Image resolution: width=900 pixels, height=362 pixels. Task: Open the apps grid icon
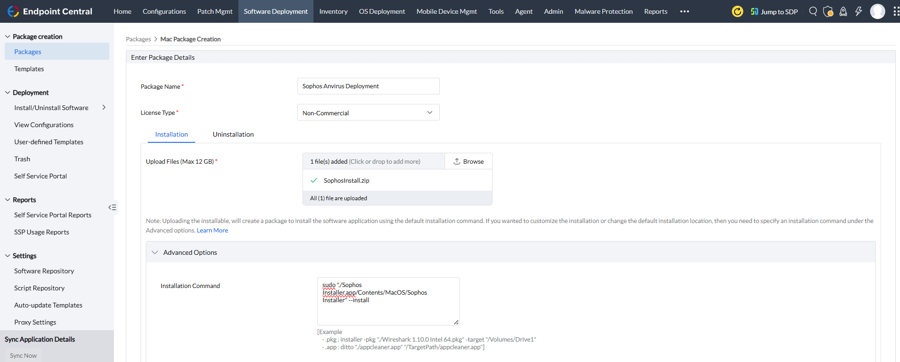(896, 11)
